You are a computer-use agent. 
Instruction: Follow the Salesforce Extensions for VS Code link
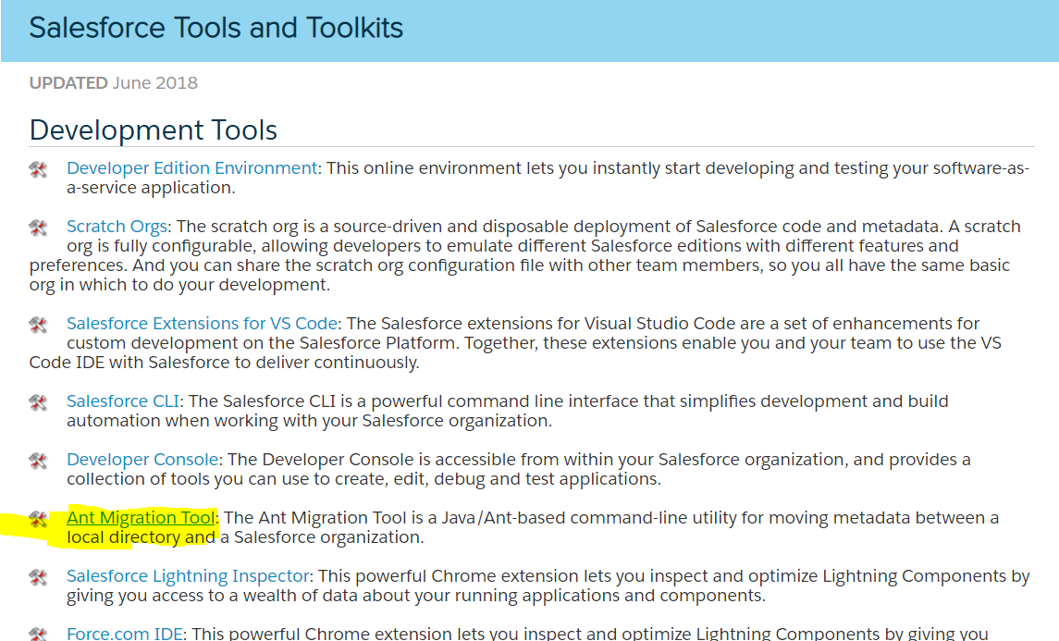point(203,324)
